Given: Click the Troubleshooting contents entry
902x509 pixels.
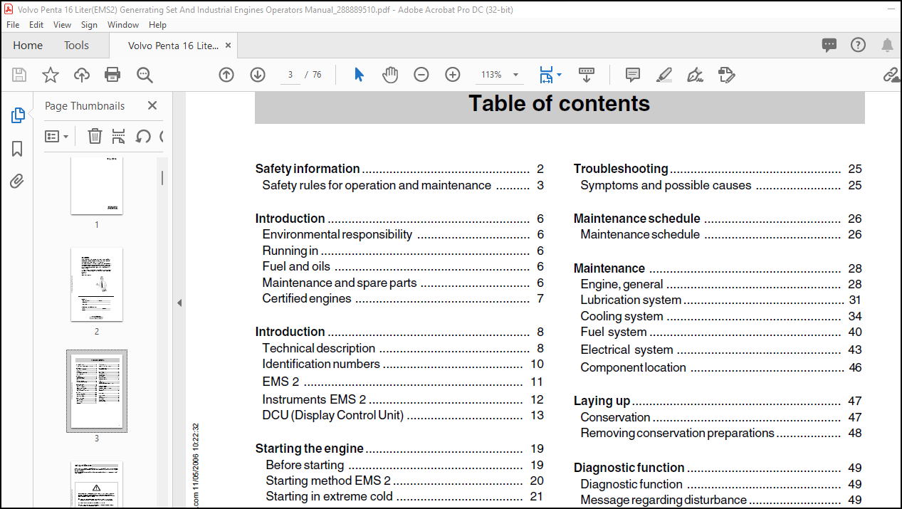Looking at the screenshot, I should pos(718,169).
